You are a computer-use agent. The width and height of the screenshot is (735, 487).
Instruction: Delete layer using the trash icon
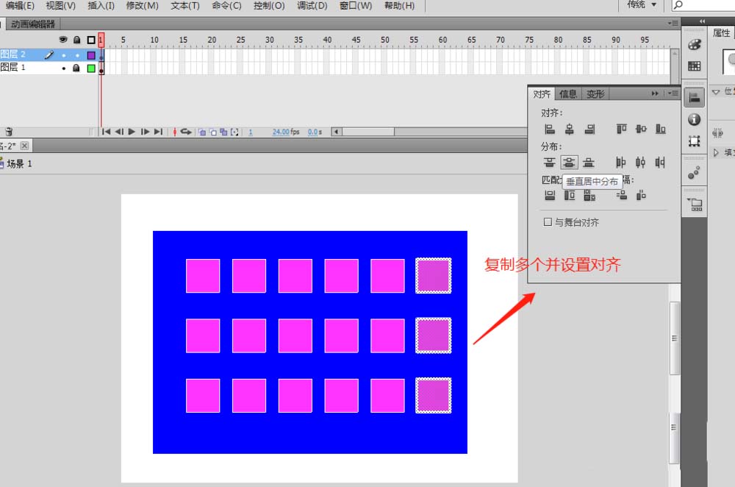[x=9, y=132]
